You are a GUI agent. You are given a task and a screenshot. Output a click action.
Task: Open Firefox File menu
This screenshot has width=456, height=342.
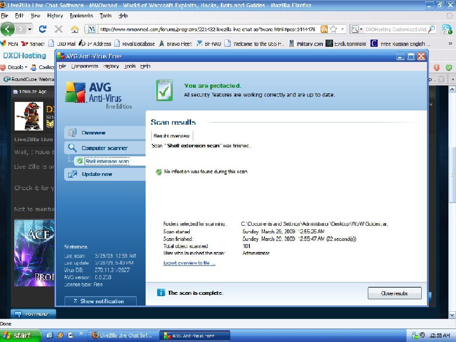click(x=4, y=16)
